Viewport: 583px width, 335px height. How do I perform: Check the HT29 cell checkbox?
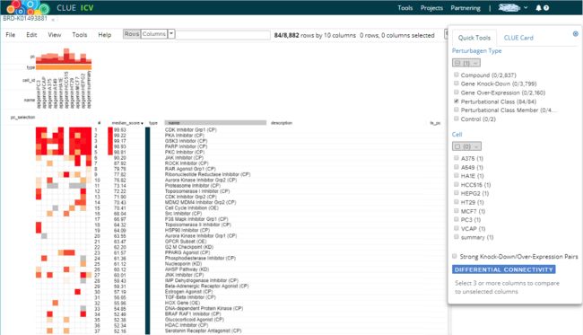tap(457, 202)
